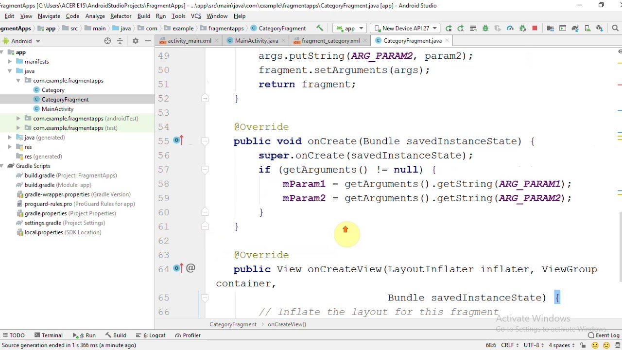
Task: Open the New Device API 27 dropdown
Action: point(405,28)
